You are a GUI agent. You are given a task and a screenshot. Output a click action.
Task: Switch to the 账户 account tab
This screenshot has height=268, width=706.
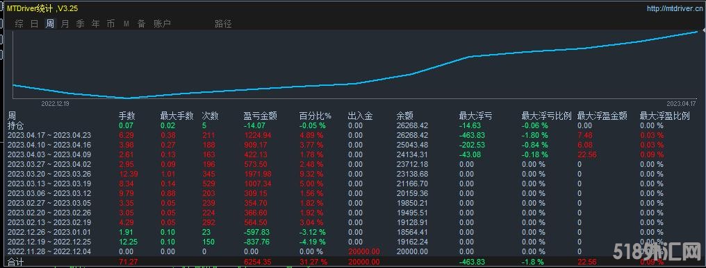coord(162,24)
